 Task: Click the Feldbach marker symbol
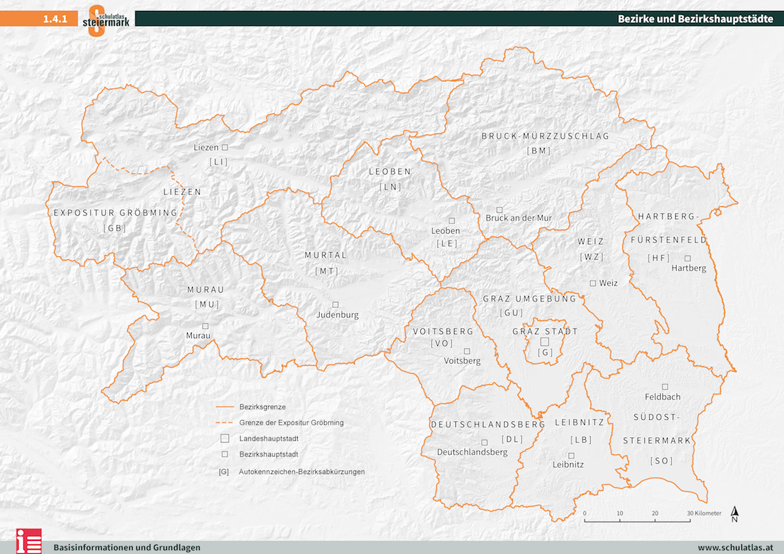(664, 385)
